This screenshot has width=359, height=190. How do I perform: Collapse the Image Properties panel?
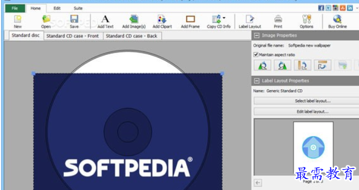pos(257,35)
